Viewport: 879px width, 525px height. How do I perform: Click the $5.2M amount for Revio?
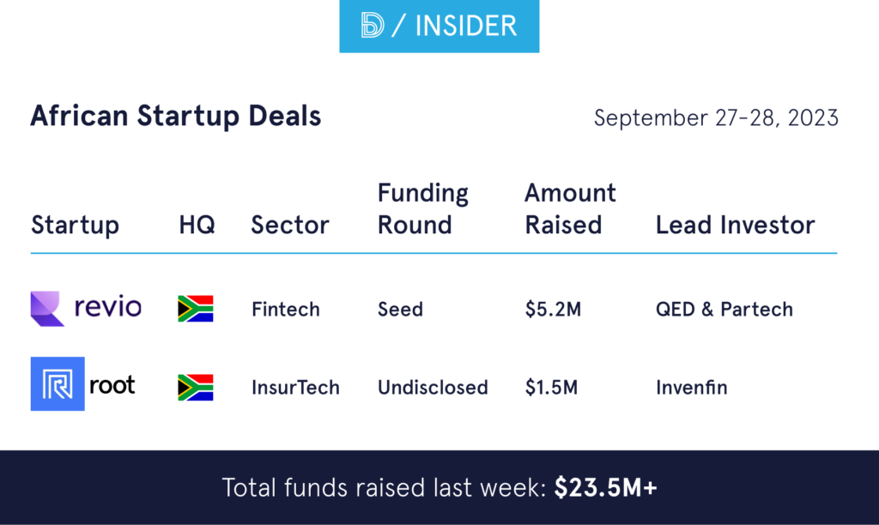[553, 310]
